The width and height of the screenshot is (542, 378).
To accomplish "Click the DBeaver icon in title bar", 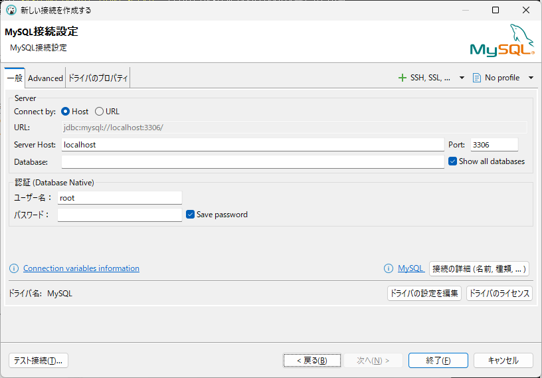I will point(11,10).
